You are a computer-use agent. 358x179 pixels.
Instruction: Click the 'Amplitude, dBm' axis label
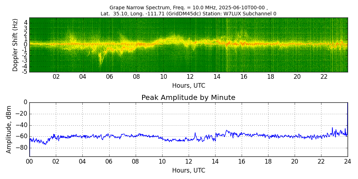[9, 130]
